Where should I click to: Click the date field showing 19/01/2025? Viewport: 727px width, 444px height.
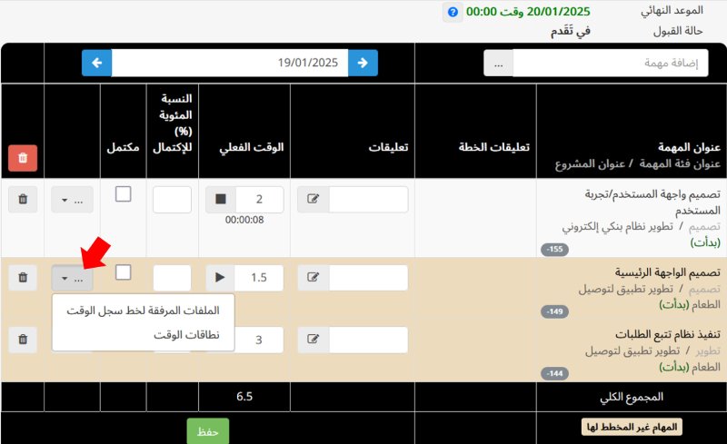click(230, 63)
